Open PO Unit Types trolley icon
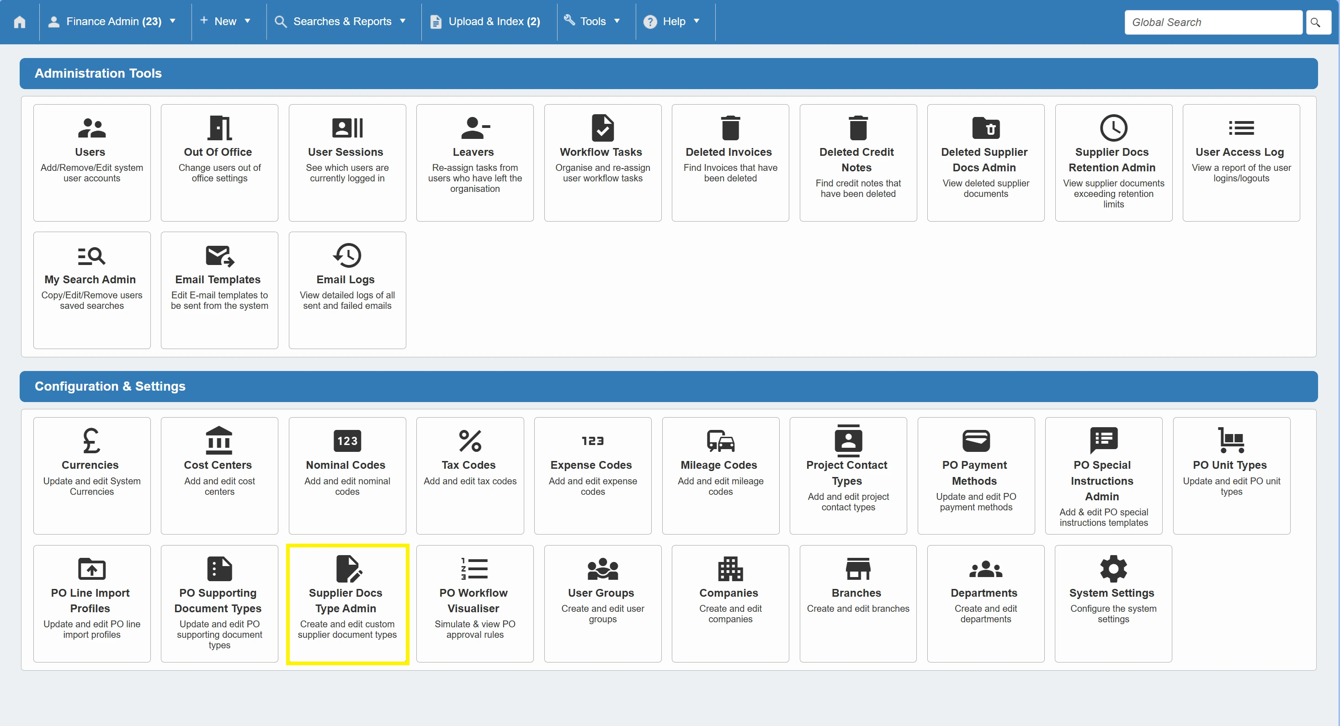This screenshot has width=1340, height=726. (x=1231, y=440)
